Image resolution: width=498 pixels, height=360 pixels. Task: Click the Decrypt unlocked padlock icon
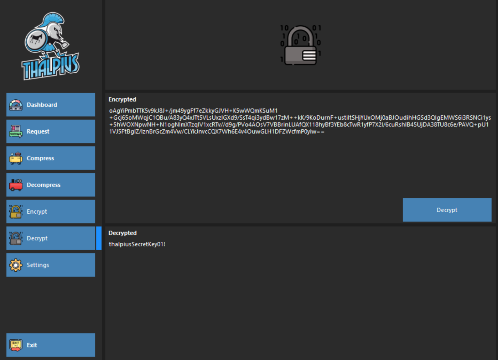(x=15, y=238)
